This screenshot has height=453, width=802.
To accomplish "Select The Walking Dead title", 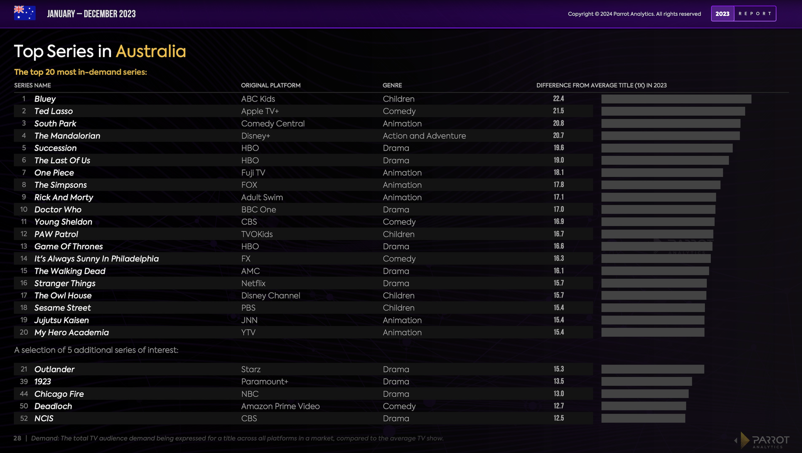I will coord(70,271).
